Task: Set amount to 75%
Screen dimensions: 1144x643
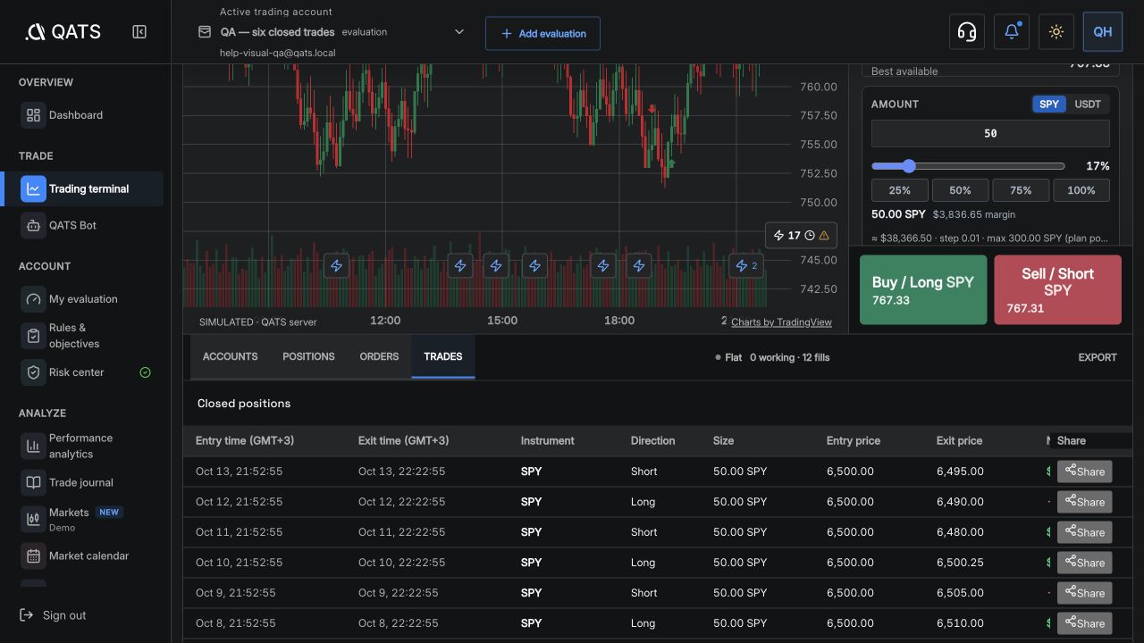Action: point(1021,190)
